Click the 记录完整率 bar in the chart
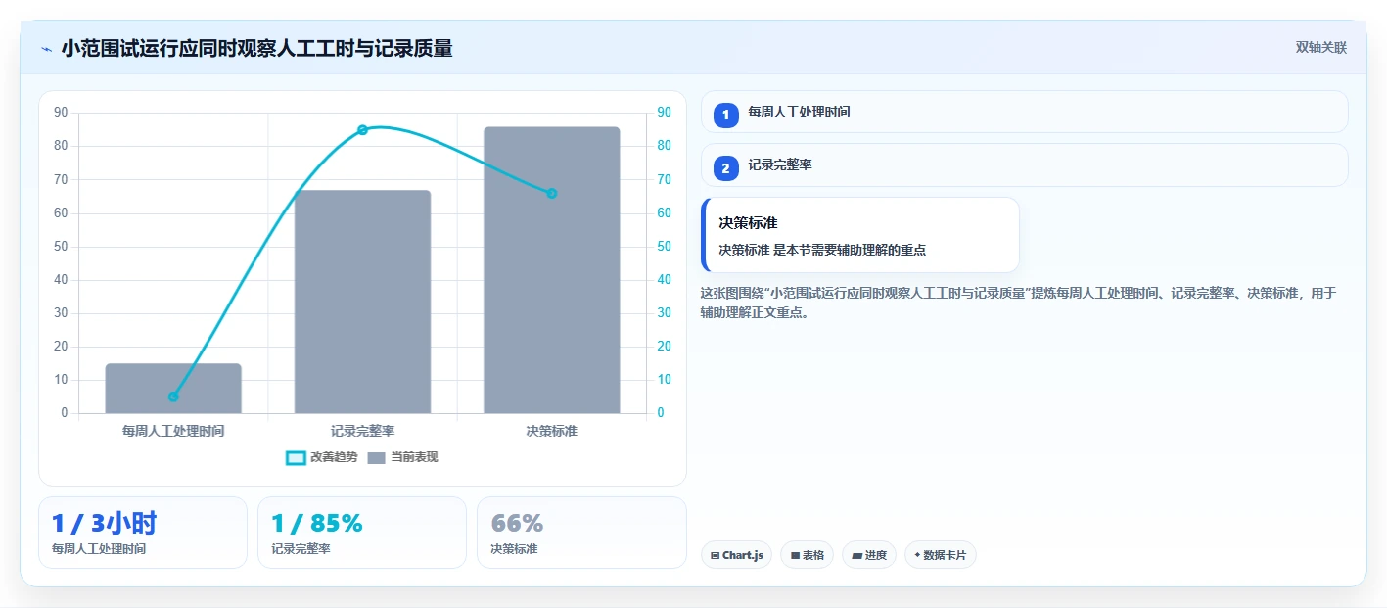 (x=362, y=302)
